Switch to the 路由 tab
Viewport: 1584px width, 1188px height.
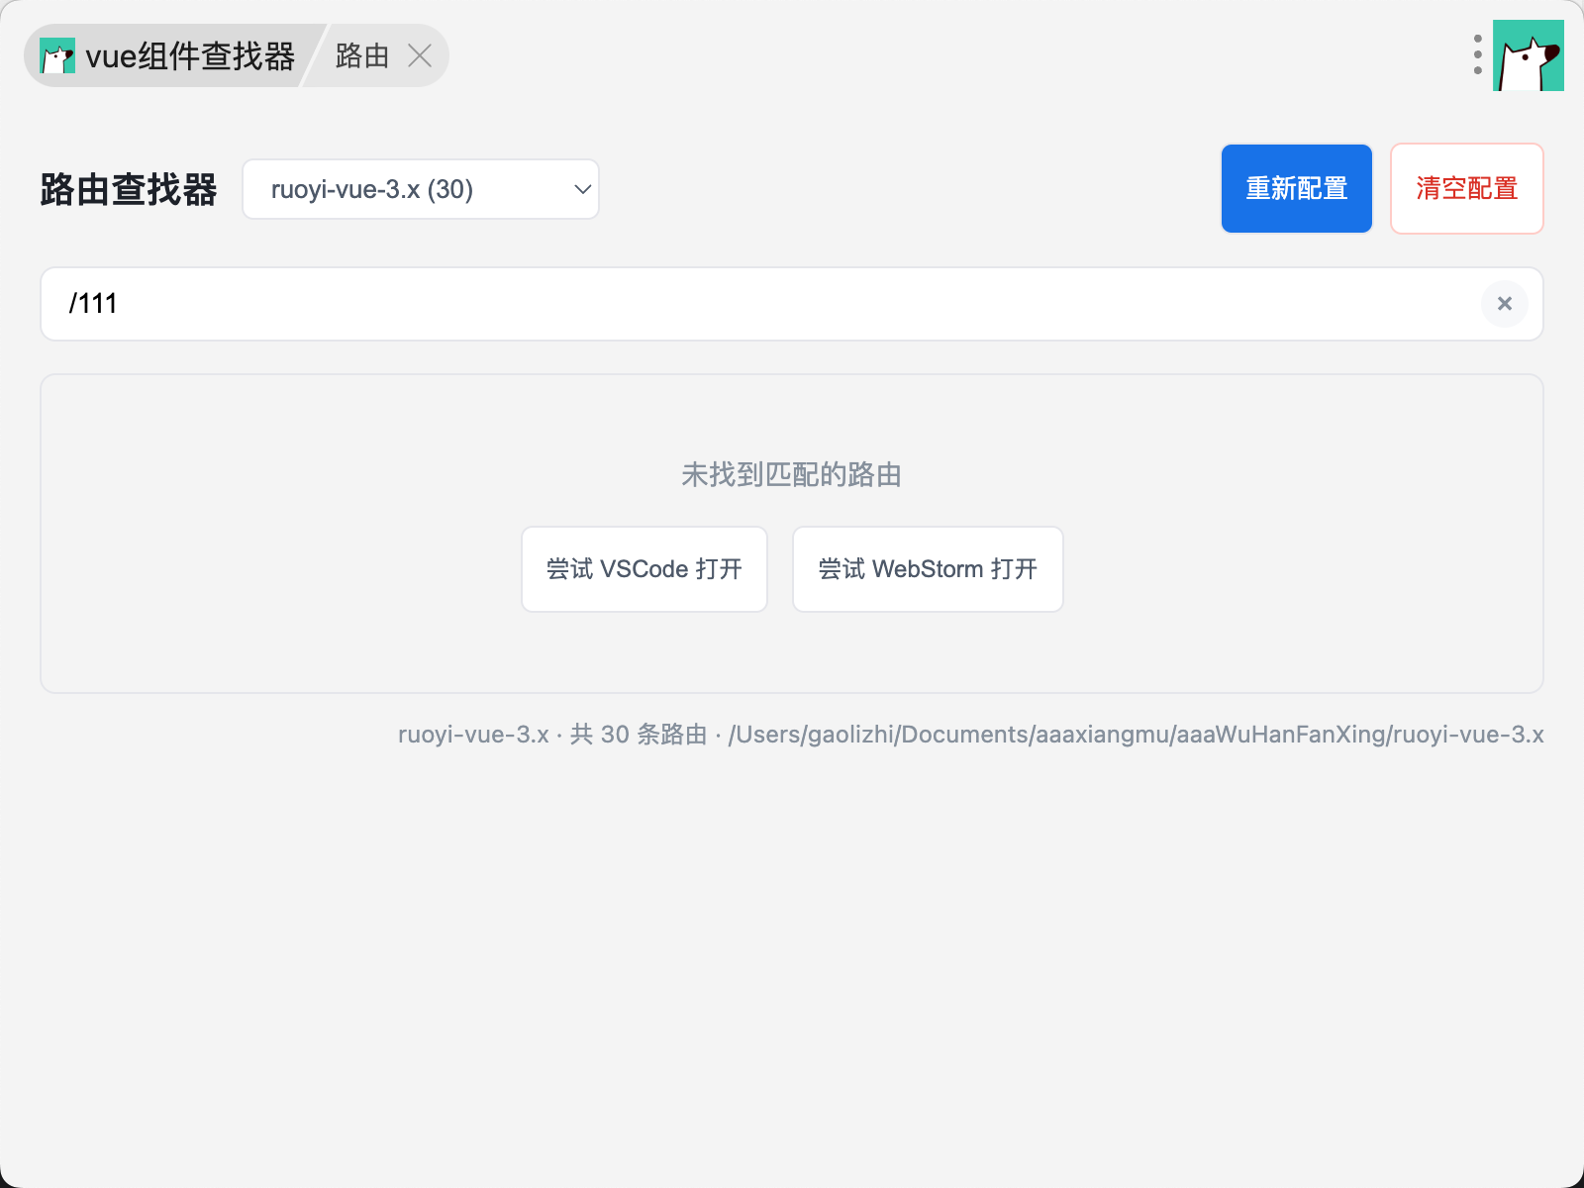361,55
